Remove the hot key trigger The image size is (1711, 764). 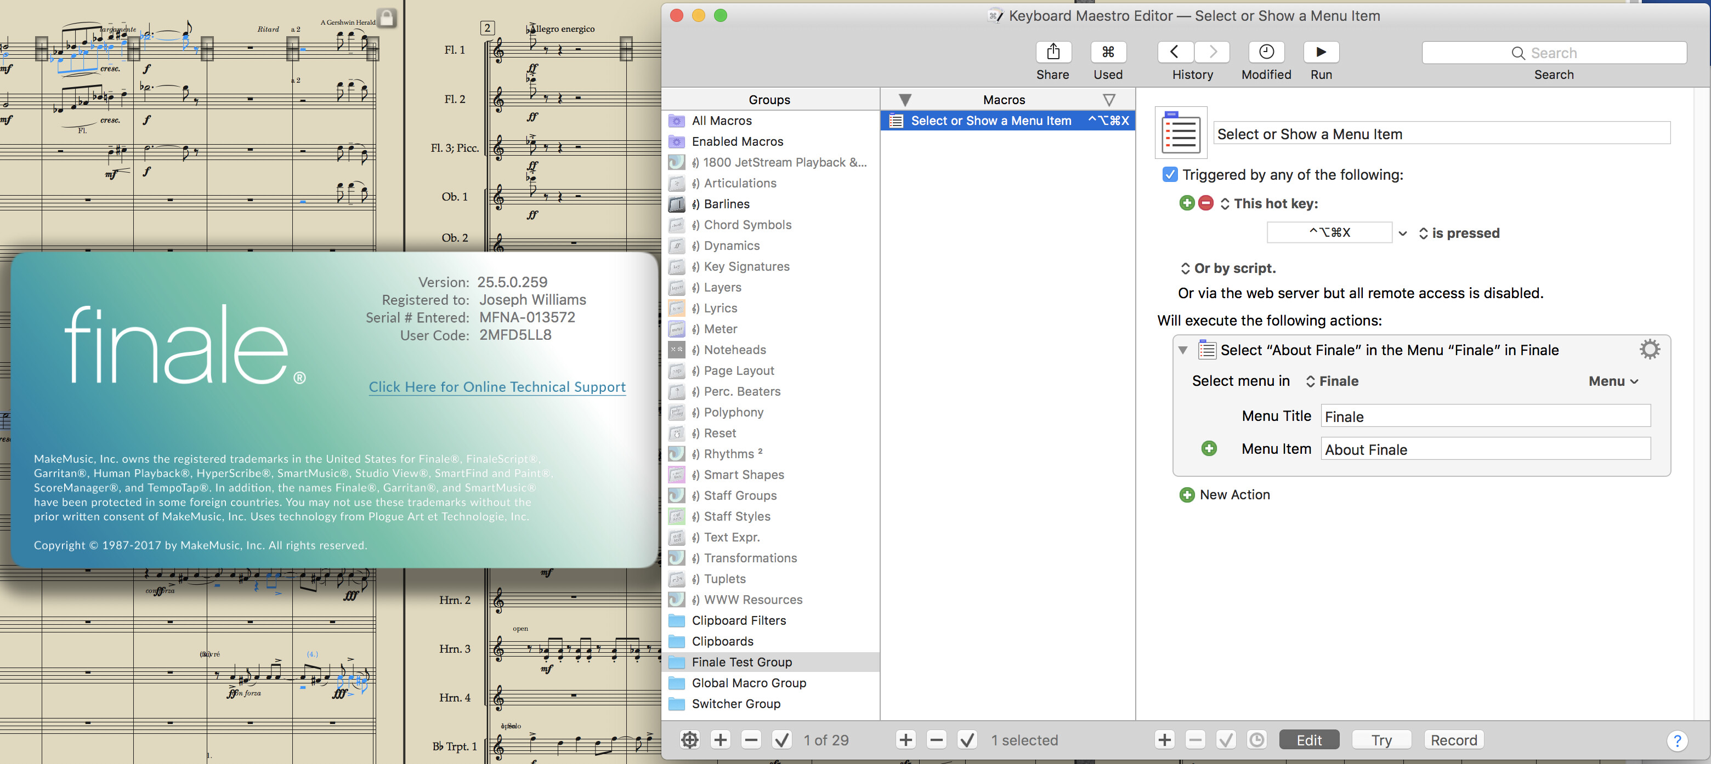(1205, 203)
